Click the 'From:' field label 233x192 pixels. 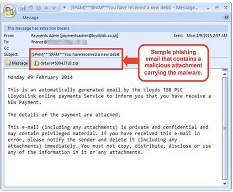pos(9,36)
